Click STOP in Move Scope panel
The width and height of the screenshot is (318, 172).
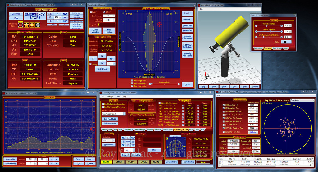click(x=128, y=141)
